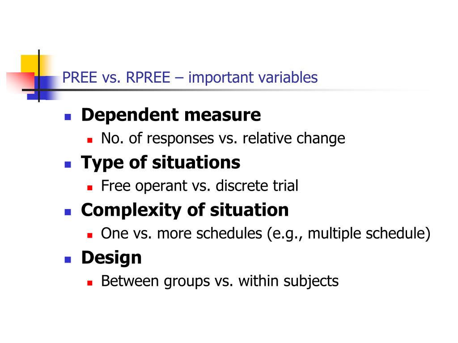Click the yellow square in slide logo
Viewport: 458px width, 343px height.
tap(29, 63)
